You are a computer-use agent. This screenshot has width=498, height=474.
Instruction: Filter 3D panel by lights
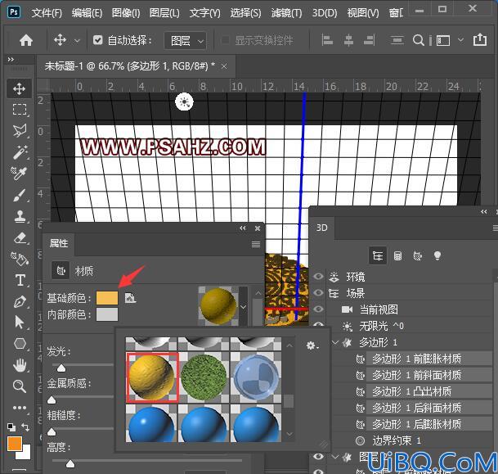(x=437, y=255)
